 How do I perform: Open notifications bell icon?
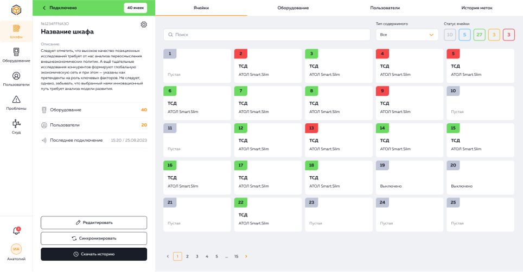16,231
